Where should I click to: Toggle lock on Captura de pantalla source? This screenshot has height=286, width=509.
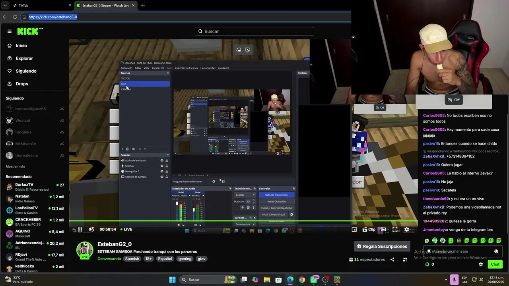coord(167,177)
